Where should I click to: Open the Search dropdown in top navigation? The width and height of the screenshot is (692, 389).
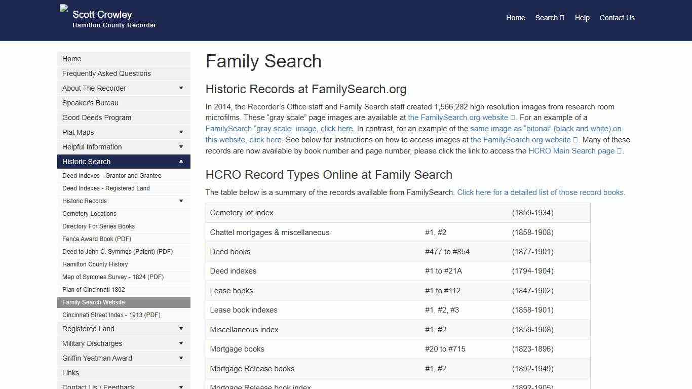549,18
